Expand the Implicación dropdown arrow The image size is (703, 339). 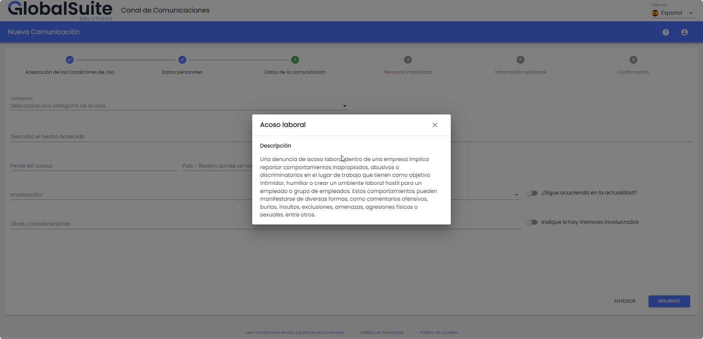pos(516,195)
